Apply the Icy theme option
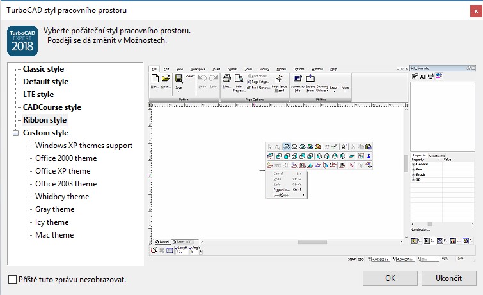The width and height of the screenshot is (483, 295). (x=52, y=222)
